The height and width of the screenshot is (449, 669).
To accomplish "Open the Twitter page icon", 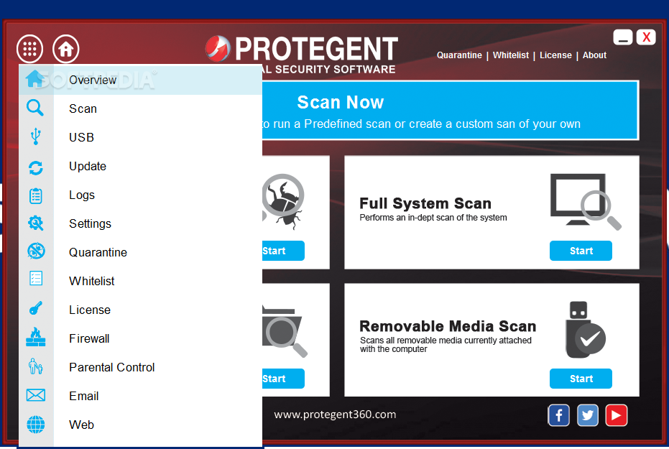I will click(x=588, y=415).
